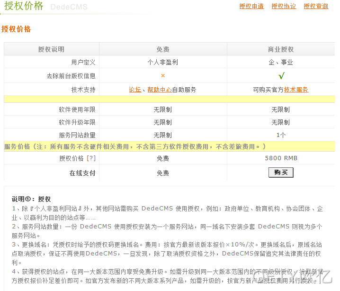Click the 服务网站数量 row label

coord(77,135)
